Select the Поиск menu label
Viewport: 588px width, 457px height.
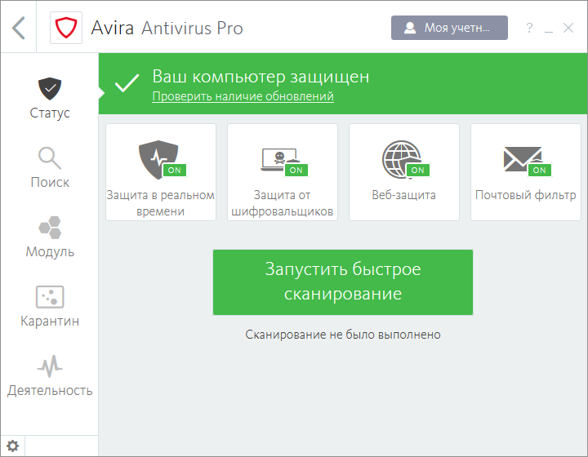click(50, 183)
